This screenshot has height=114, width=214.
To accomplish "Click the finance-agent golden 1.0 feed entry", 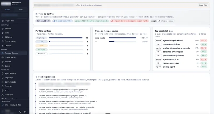I will (x=63, y=91).
